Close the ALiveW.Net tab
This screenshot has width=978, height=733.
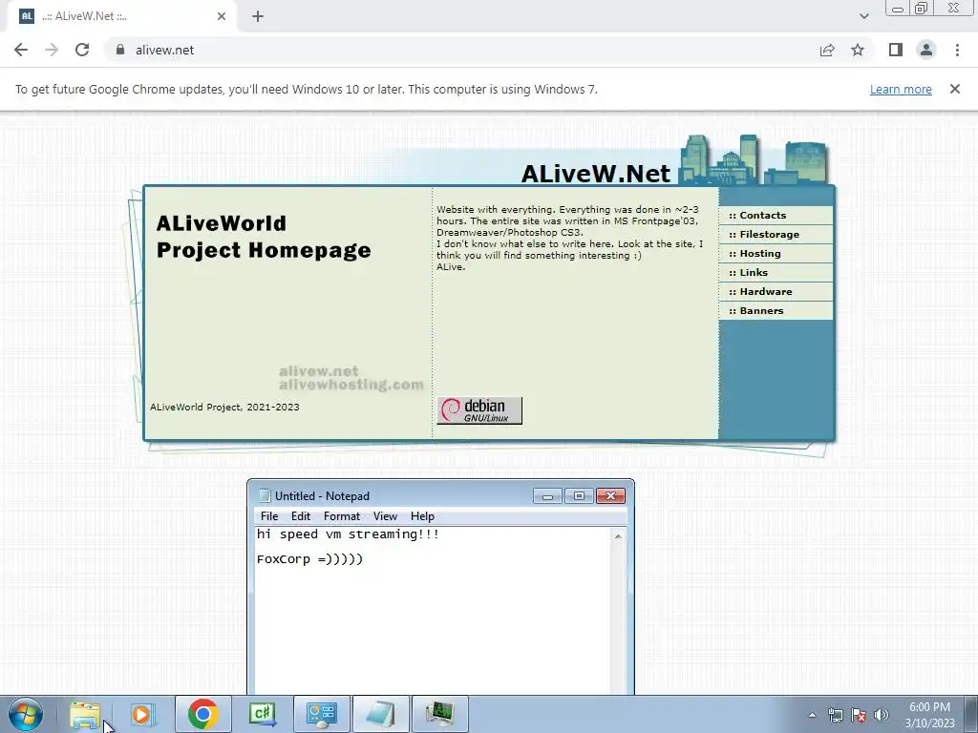(x=222, y=16)
